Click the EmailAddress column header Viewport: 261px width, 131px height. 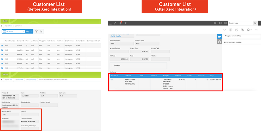coord(69,41)
